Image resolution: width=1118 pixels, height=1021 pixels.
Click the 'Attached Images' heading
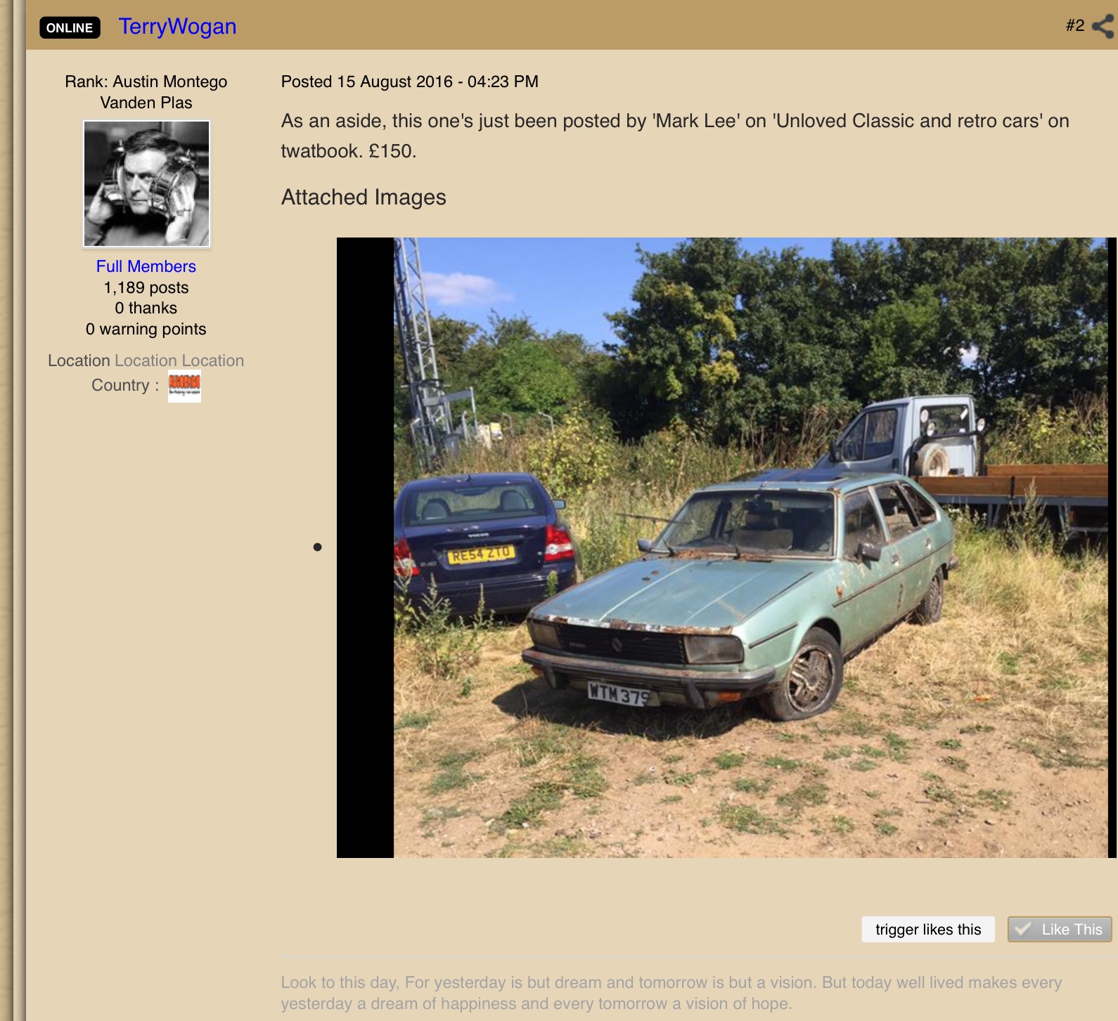click(x=364, y=197)
